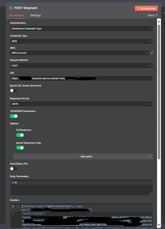Click the panel scrollbar up arrow

pyautogui.click(x=159, y=21)
